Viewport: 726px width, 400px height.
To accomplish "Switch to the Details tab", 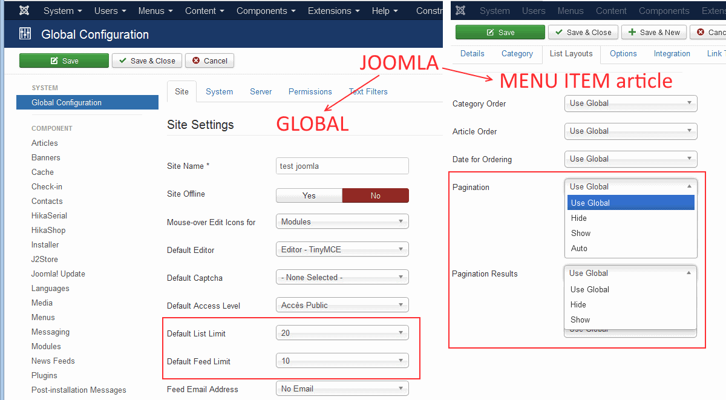I will click(x=473, y=53).
